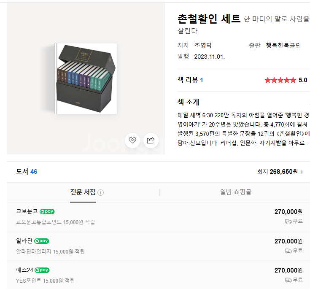The height and width of the screenshot is (289, 310).
Task: Click the five-star rating icons
Action: [x=280, y=80]
